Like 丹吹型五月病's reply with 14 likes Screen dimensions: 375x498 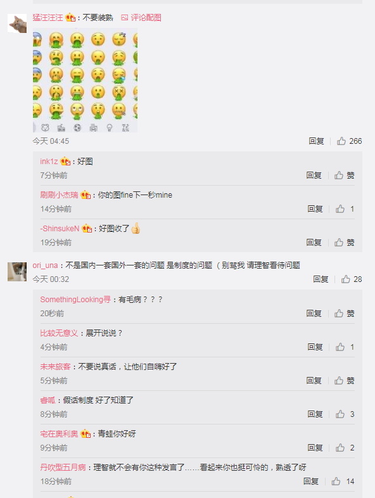[343, 482]
